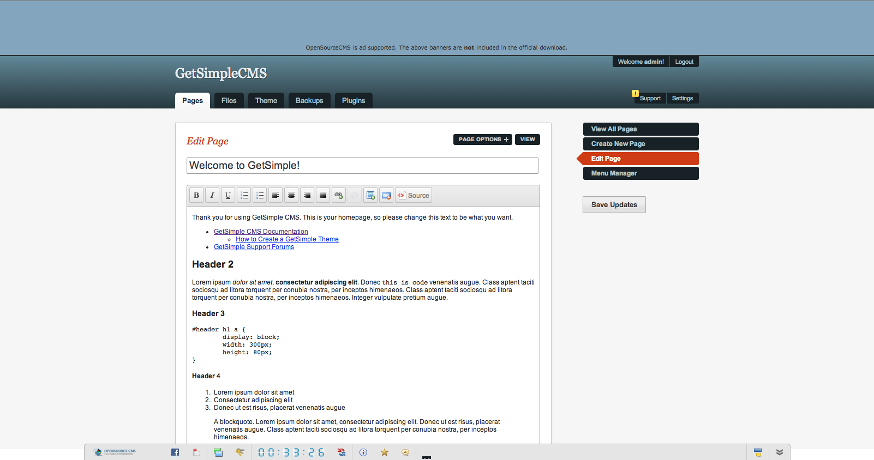Image resolution: width=874 pixels, height=460 pixels.
Task: Go to the Backups tab
Action: (x=309, y=100)
